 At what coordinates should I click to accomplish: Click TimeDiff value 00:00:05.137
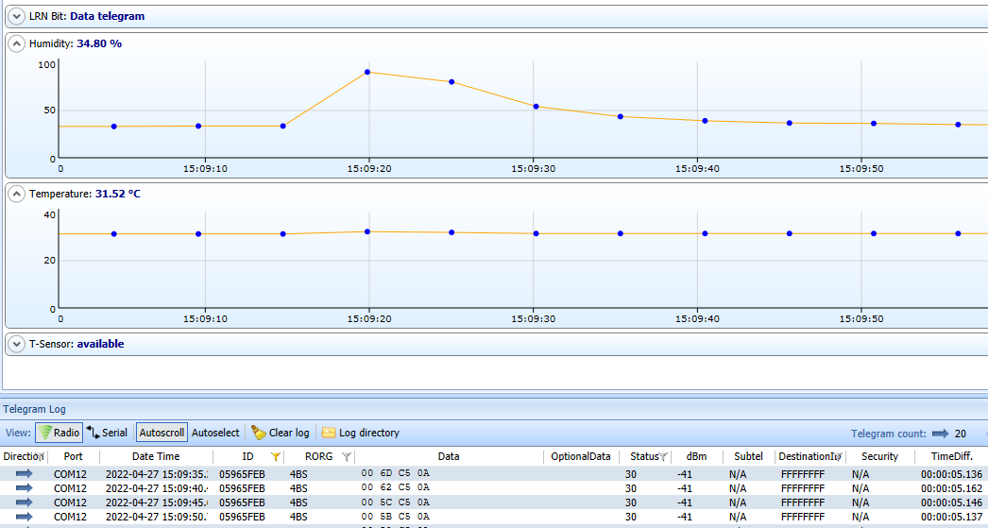tap(951, 518)
